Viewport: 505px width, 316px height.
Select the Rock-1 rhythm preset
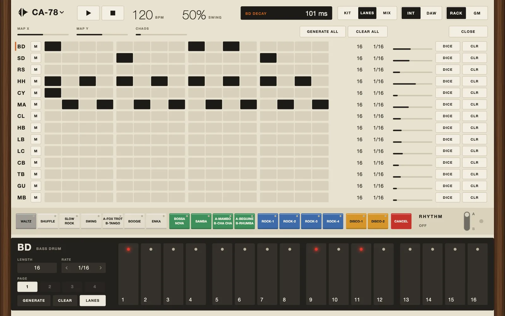(268, 221)
